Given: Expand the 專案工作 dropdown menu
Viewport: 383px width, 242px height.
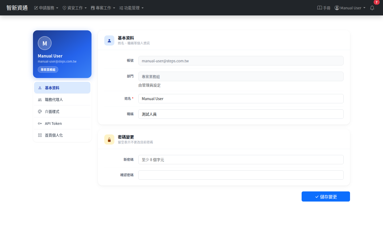Looking at the screenshot, I should click(x=103, y=8).
